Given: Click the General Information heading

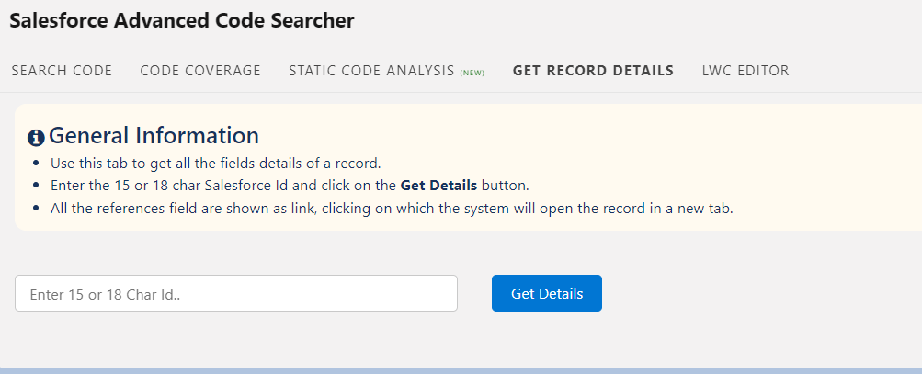Looking at the screenshot, I should (154, 136).
